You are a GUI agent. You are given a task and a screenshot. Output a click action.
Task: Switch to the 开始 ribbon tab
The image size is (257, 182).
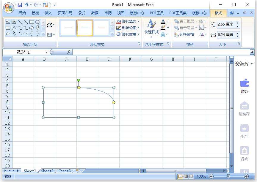pyautogui.click(x=22, y=13)
